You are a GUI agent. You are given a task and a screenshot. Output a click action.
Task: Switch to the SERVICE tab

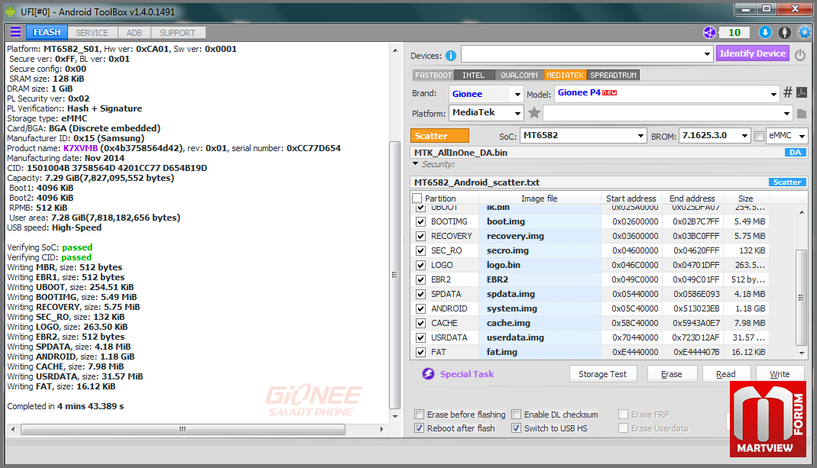coord(92,33)
